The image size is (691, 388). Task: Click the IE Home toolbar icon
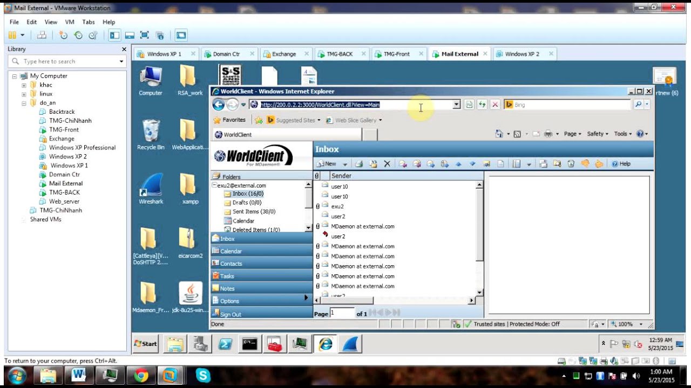499,134
